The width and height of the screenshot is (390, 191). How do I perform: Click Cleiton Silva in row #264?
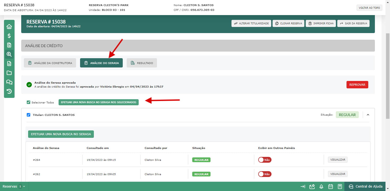click(153, 160)
